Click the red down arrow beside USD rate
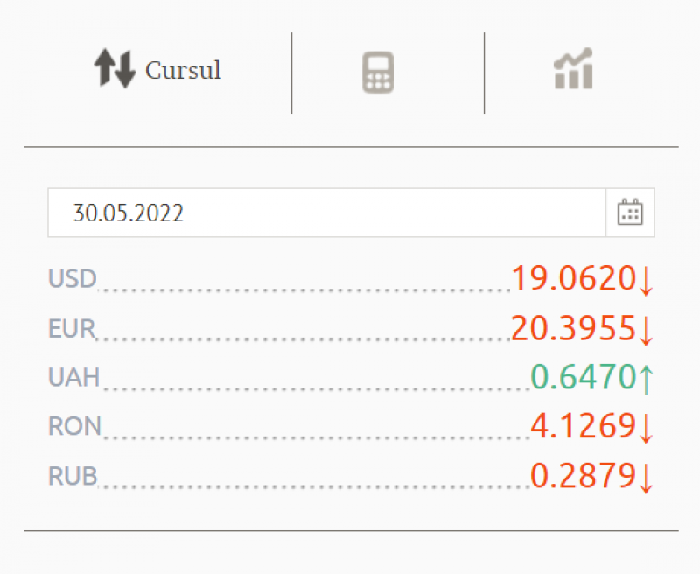The image size is (700, 574). tap(646, 281)
